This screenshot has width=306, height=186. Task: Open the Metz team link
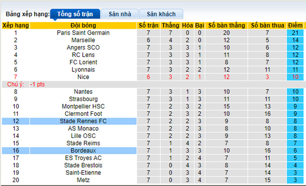coord(83,180)
